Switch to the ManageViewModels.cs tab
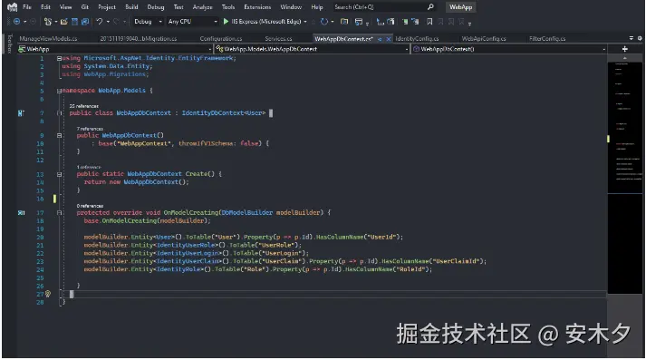This screenshot has height=360, width=646. pyautogui.click(x=48, y=38)
